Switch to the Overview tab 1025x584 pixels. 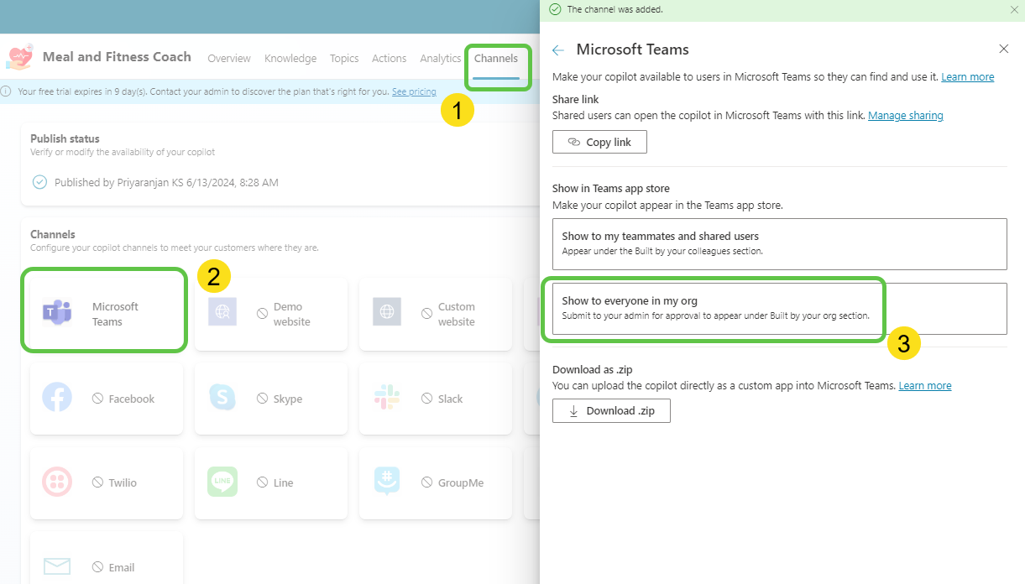[229, 59]
